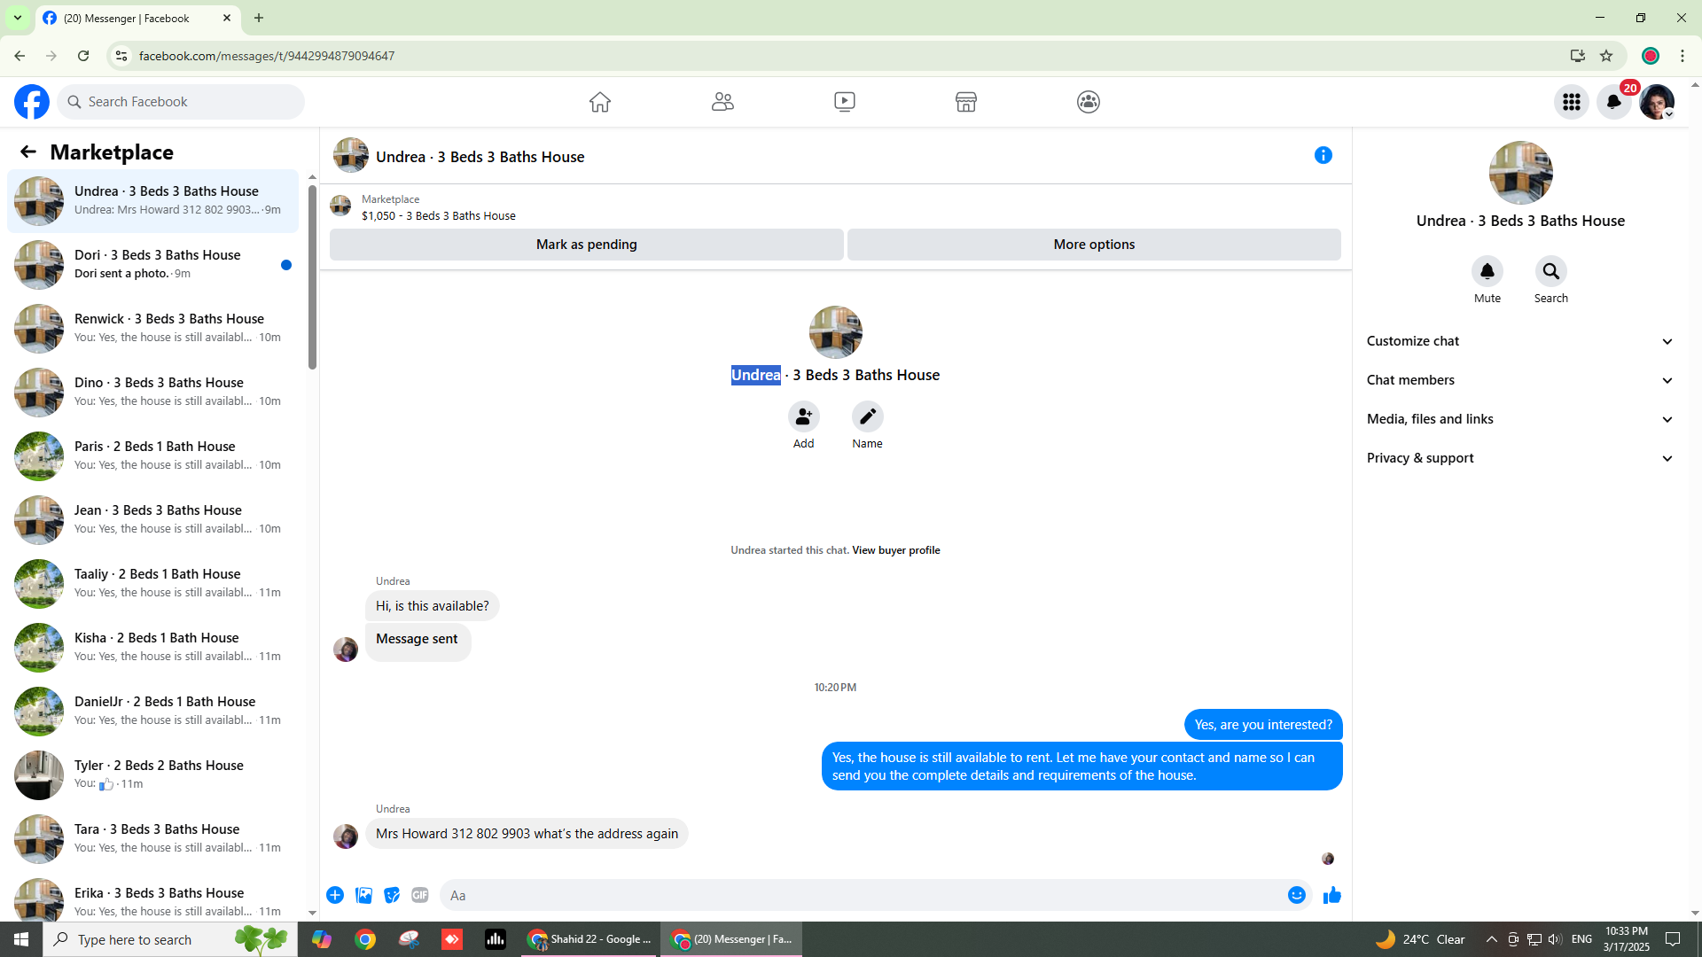Expand Customize chat section
The width and height of the screenshot is (1702, 957).
click(1520, 341)
